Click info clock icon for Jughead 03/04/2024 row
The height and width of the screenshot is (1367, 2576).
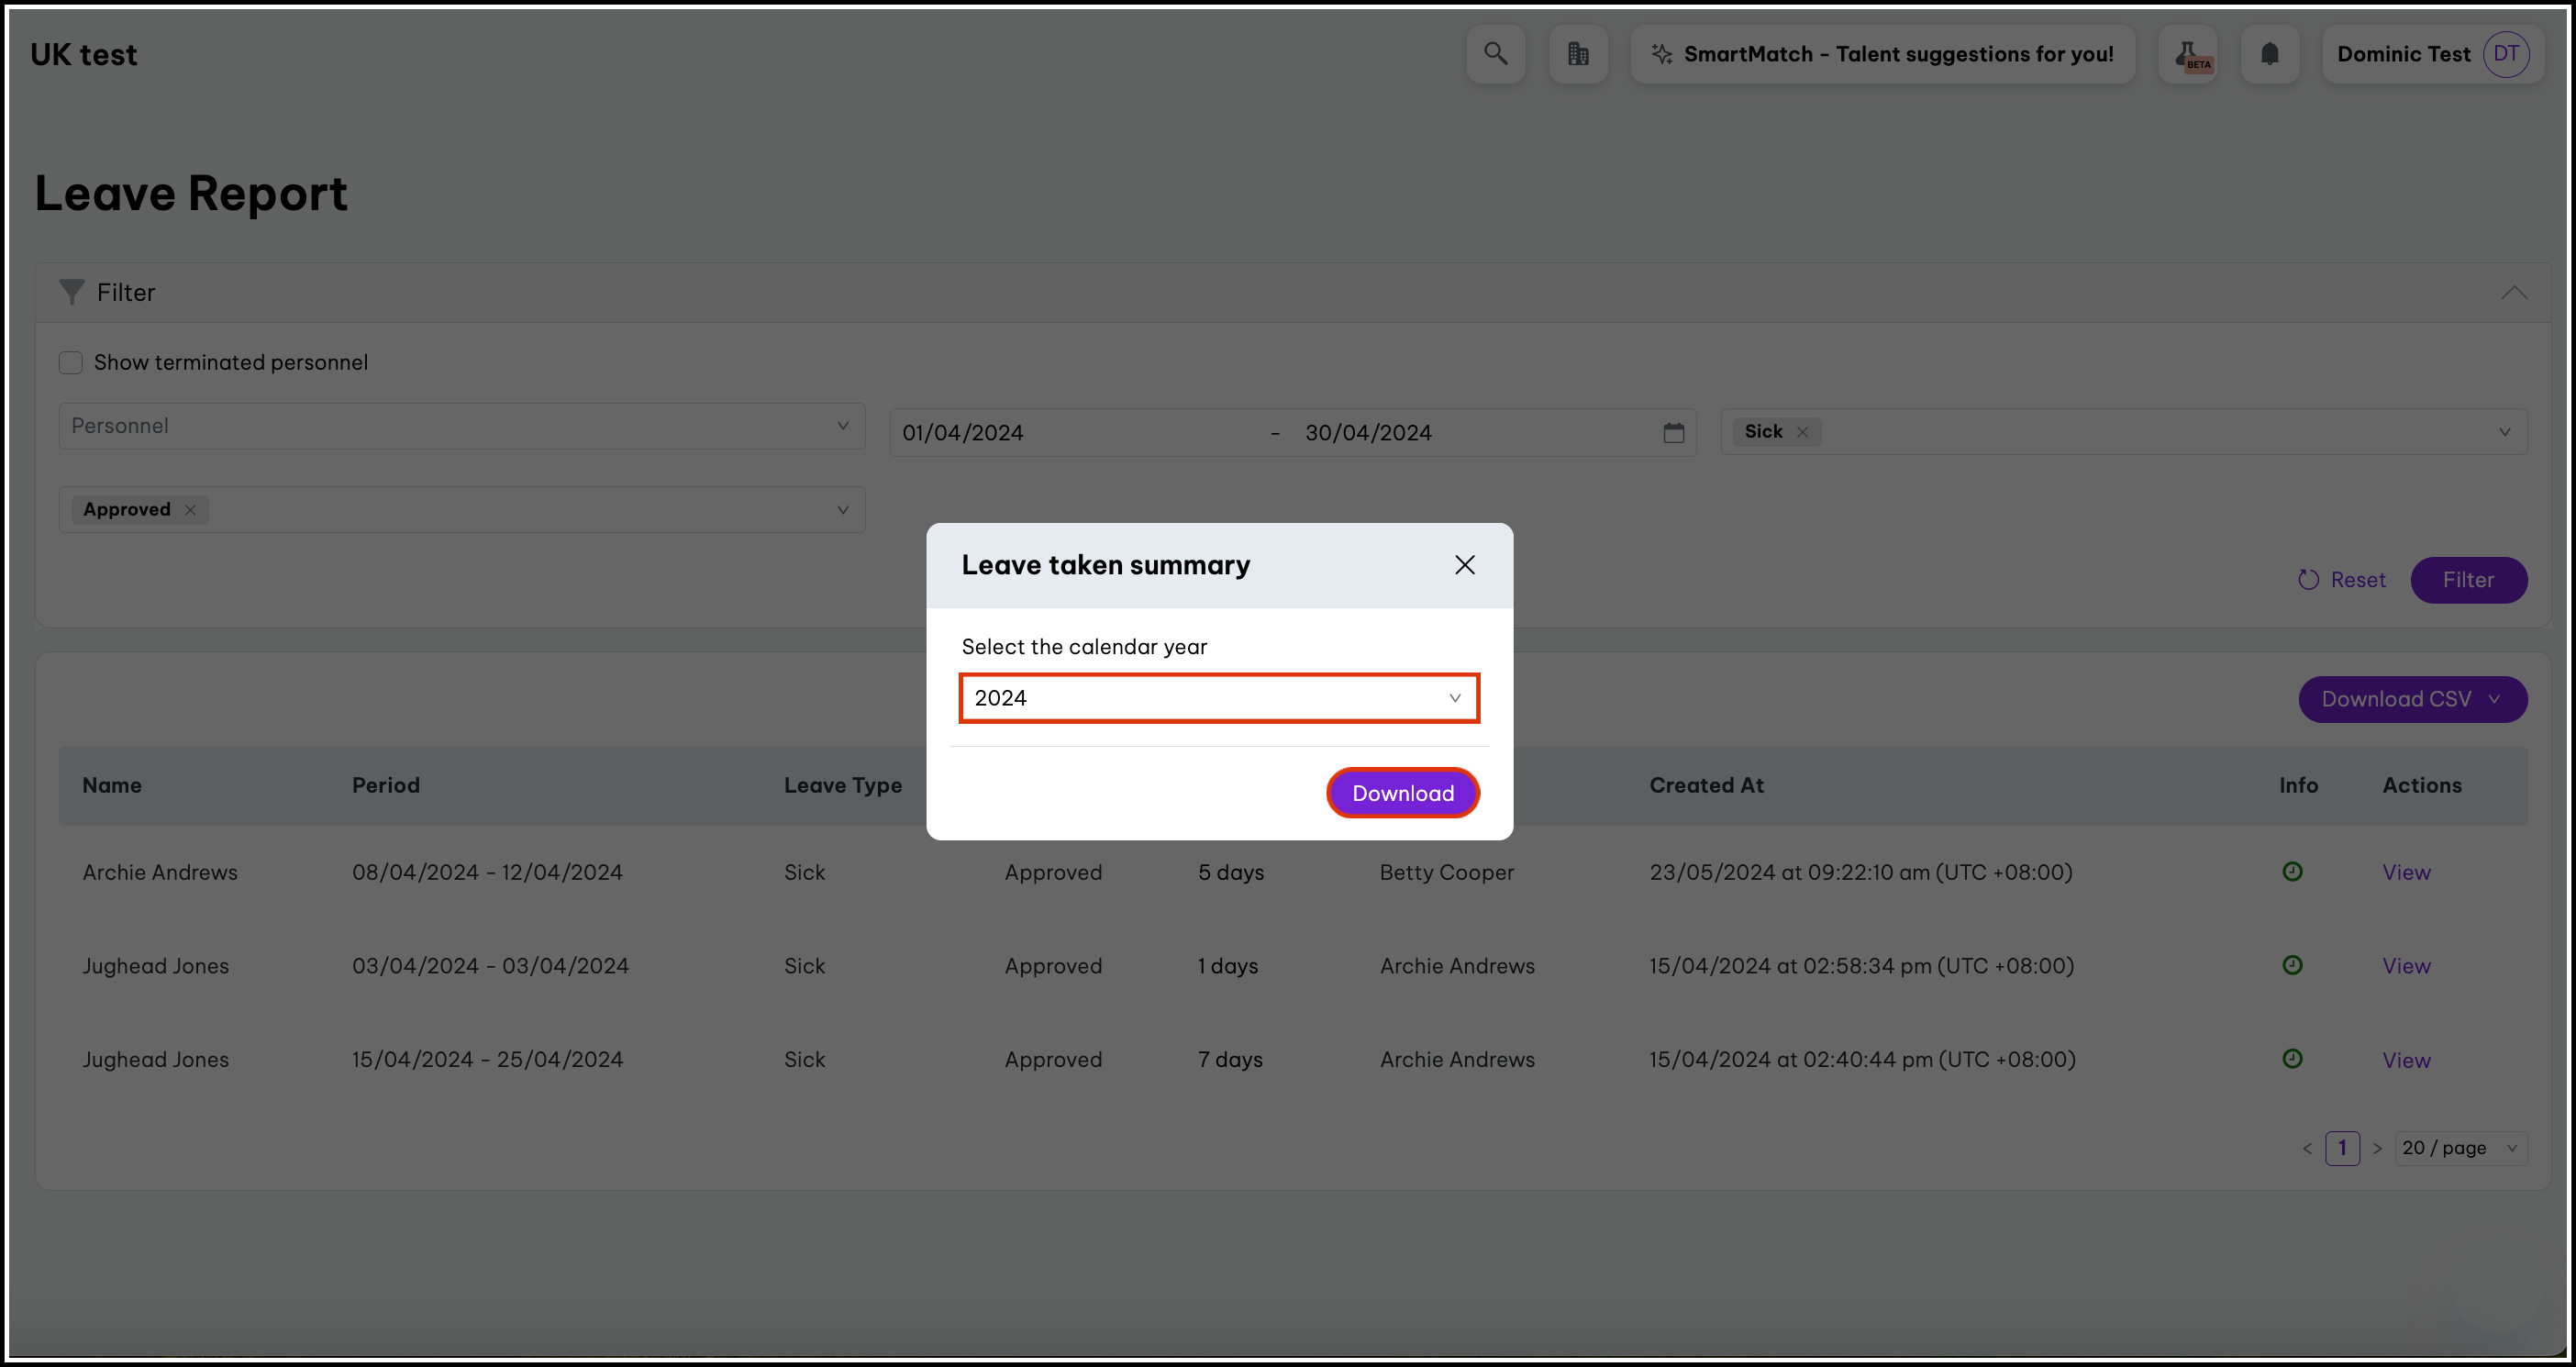[x=2292, y=965]
